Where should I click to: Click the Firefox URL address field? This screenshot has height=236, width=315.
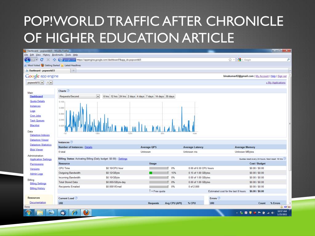[152, 60]
